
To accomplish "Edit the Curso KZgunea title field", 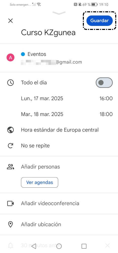I will coord(48,33).
